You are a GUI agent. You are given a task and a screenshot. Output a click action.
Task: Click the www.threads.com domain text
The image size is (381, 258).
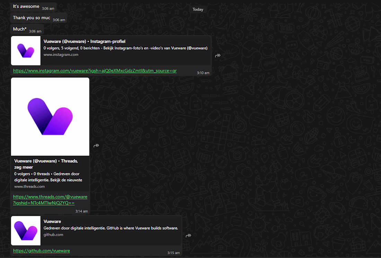click(x=29, y=186)
